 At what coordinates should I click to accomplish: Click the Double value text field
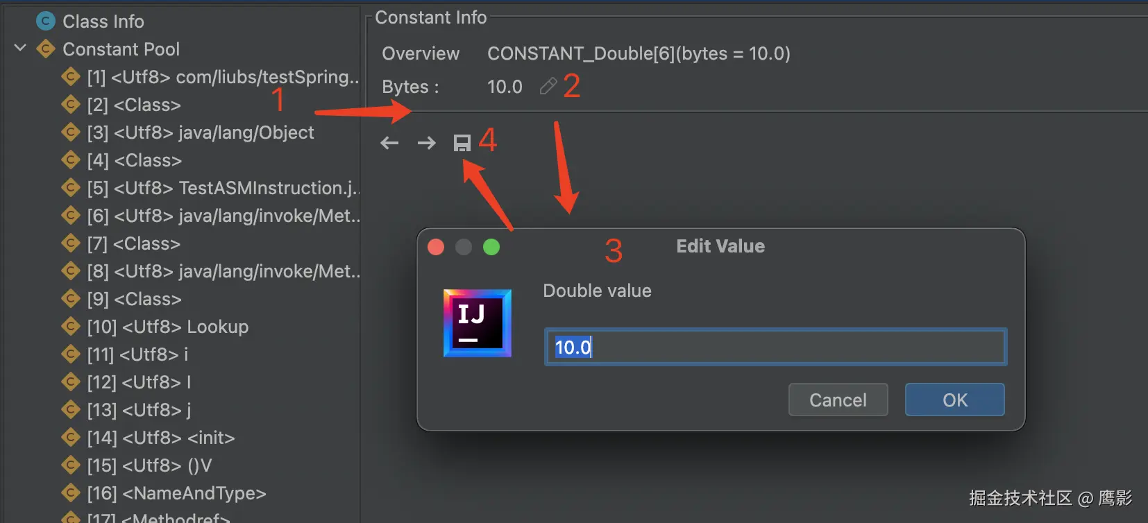775,347
